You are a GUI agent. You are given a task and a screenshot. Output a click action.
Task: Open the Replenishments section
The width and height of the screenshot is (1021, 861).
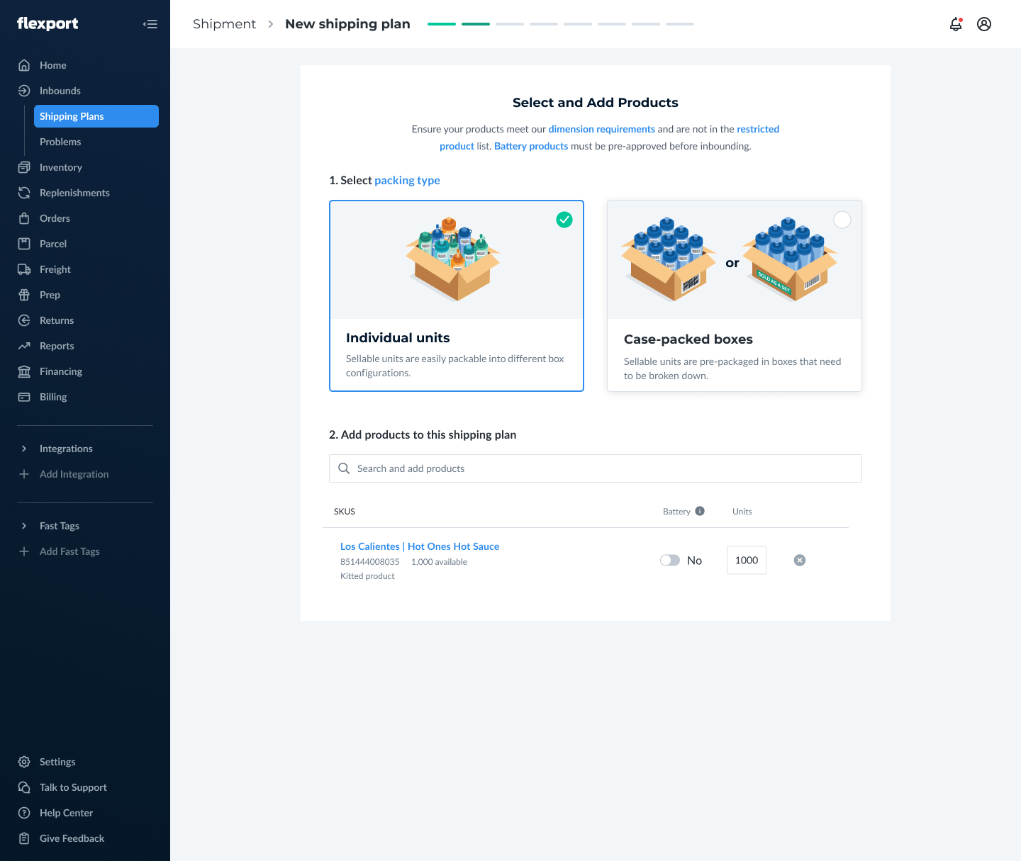(74, 193)
